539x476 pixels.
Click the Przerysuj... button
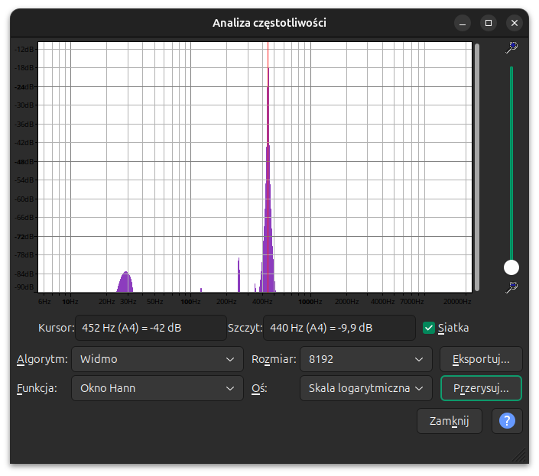tap(481, 388)
